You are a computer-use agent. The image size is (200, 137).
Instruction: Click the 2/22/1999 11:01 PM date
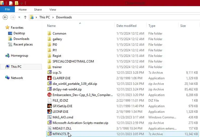tap(130, 101)
